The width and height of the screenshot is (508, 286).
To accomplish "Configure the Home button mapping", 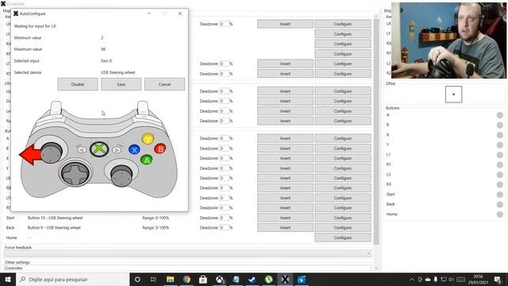I will coord(342,238).
